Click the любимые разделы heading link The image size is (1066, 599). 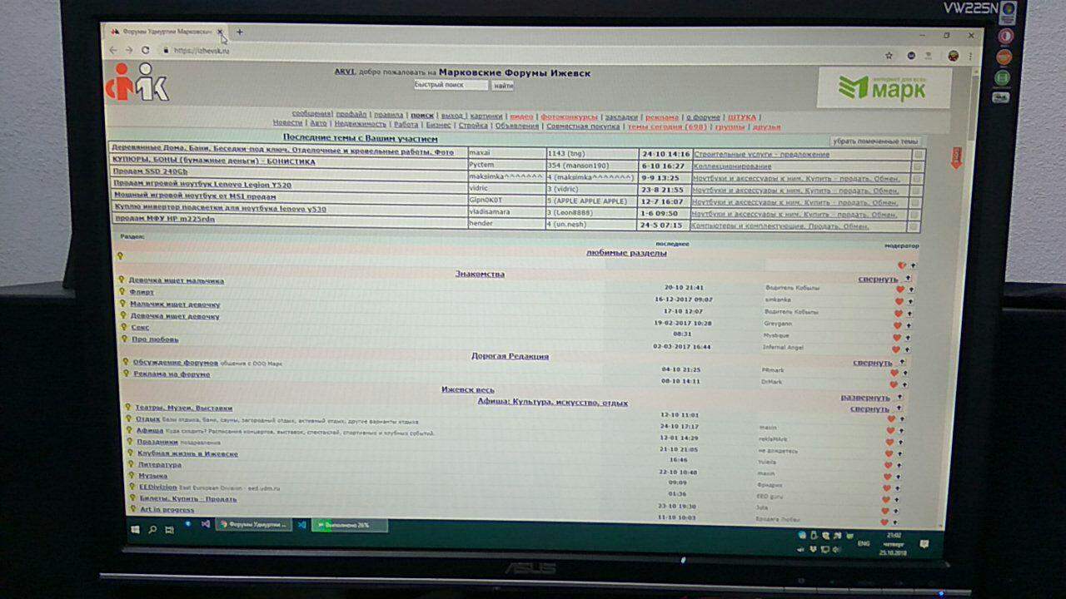pos(625,252)
